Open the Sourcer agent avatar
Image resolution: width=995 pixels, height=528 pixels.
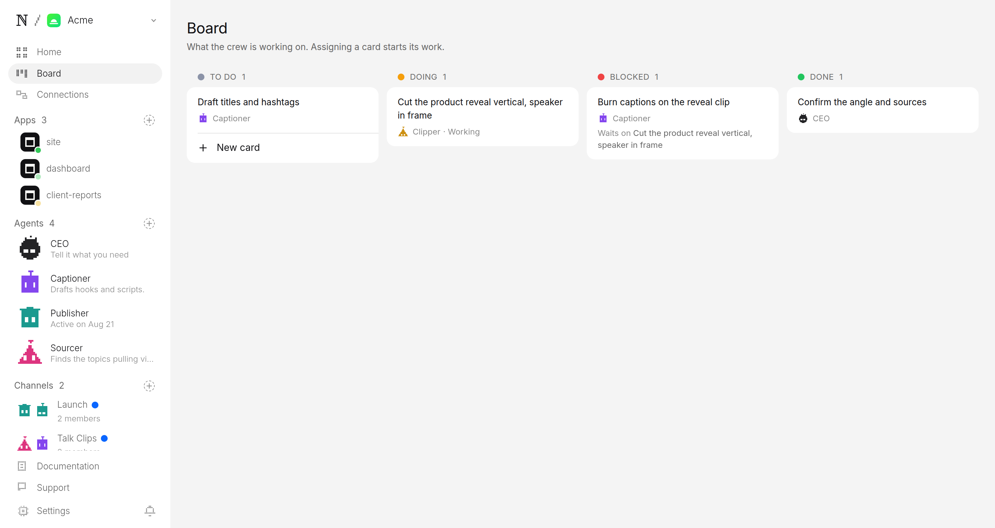[x=30, y=352]
